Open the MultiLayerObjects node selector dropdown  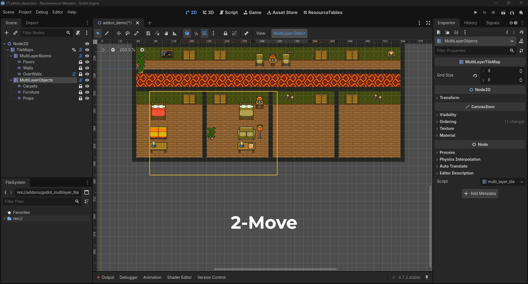tap(475, 41)
